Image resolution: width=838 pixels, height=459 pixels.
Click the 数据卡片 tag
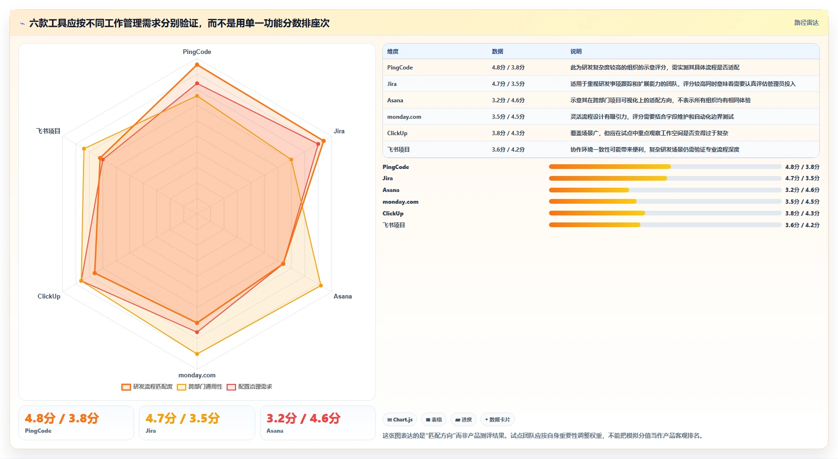click(x=497, y=420)
